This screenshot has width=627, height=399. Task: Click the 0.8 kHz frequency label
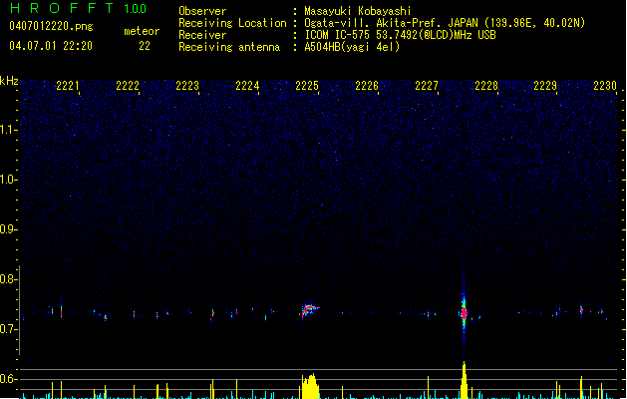[x=8, y=279]
